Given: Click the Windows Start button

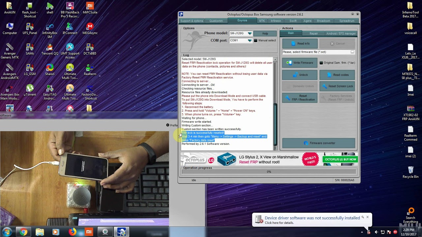Looking at the screenshot, I should coord(7,232).
